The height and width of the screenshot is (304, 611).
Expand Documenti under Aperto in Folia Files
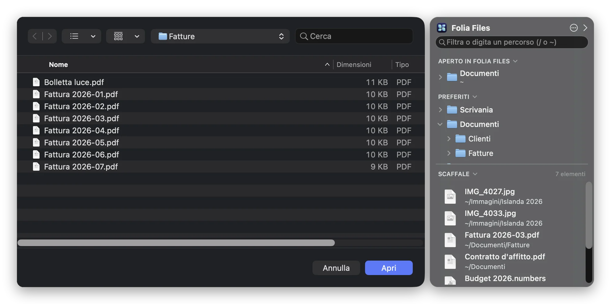coord(440,77)
